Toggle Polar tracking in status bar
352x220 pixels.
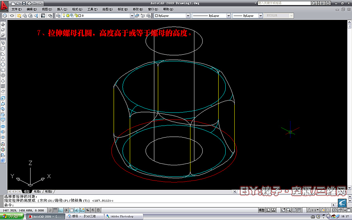[x=66, y=210]
